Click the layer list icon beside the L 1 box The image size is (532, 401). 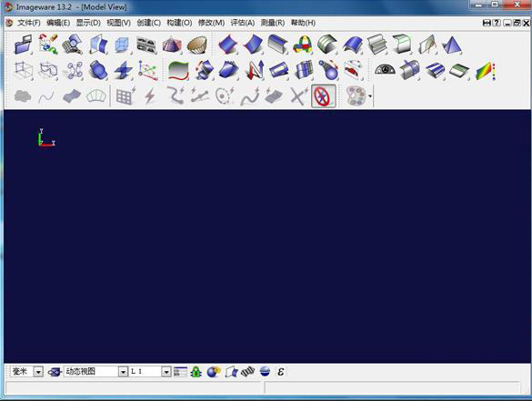pyautogui.click(x=180, y=372)
